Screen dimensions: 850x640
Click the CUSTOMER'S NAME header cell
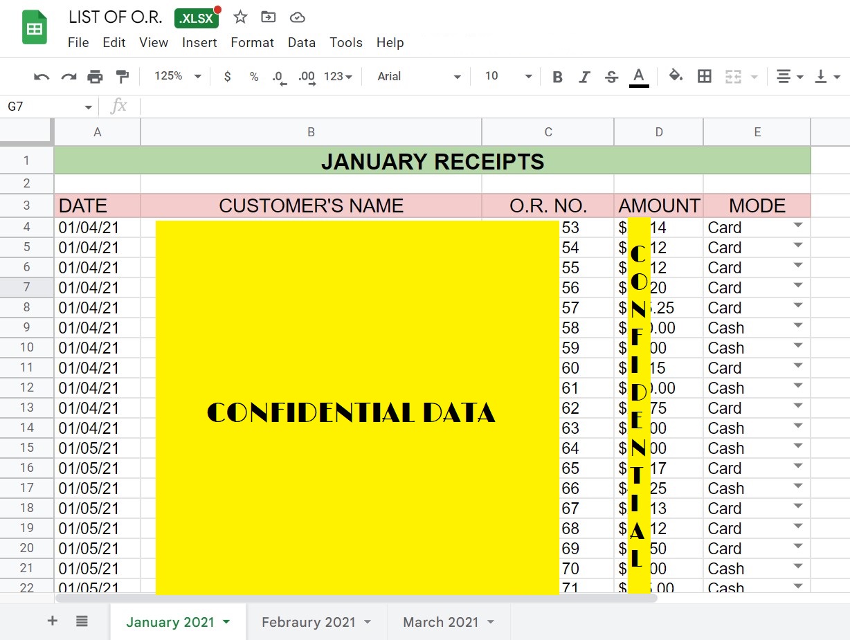click(311, 205)
